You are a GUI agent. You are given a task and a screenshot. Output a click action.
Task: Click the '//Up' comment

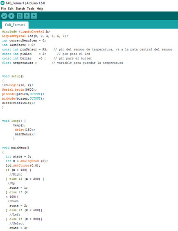[x=11, y=183]
